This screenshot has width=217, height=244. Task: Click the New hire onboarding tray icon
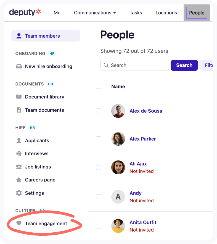pos(19,66)
